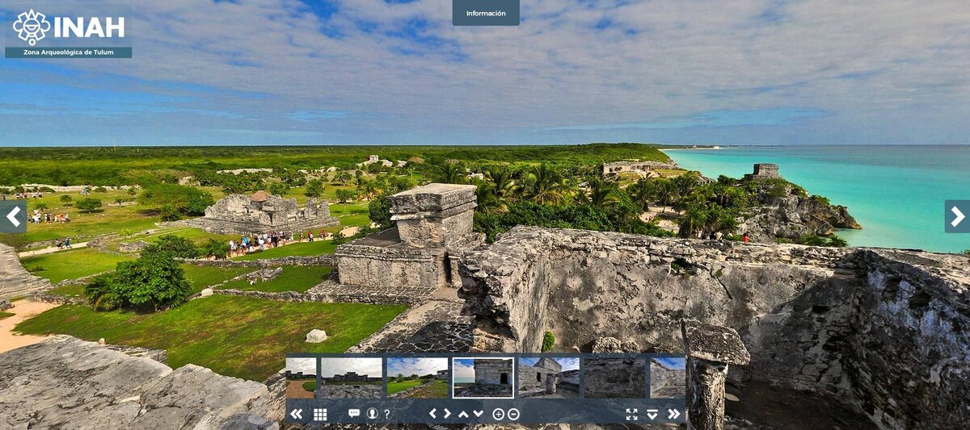Open the thumbnail grid view
The width and height of the screenshot is (970, 430).
320,414
